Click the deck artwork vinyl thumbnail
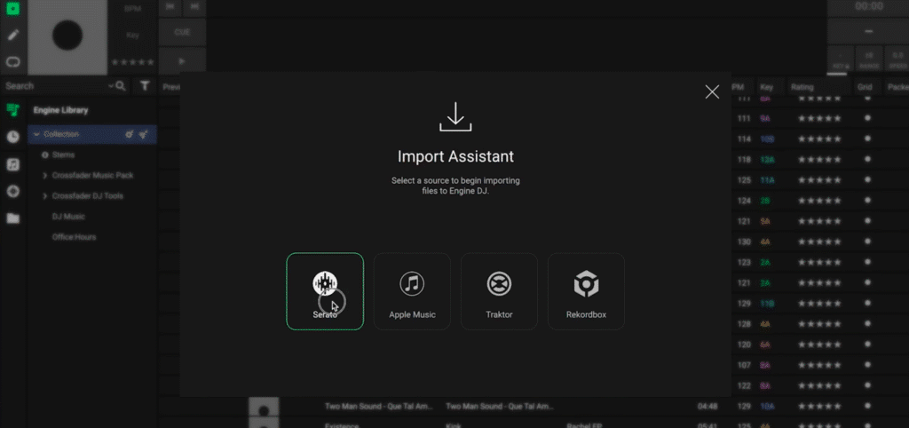This screenshot has width=909, height=428. (67, 36)
